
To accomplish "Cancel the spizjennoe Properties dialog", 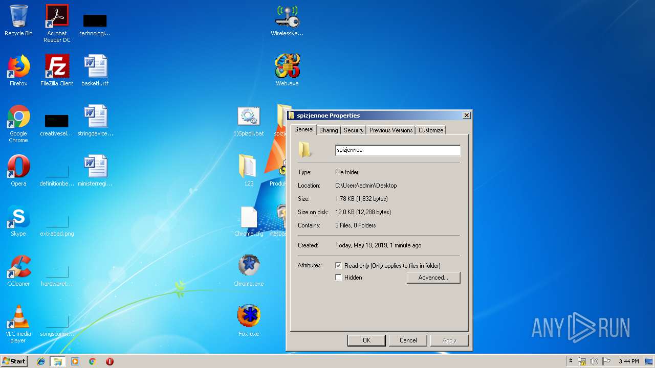I will 408,340.
